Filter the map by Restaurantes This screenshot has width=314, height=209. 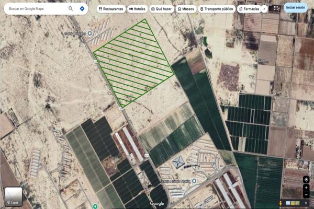coord(111,9)
